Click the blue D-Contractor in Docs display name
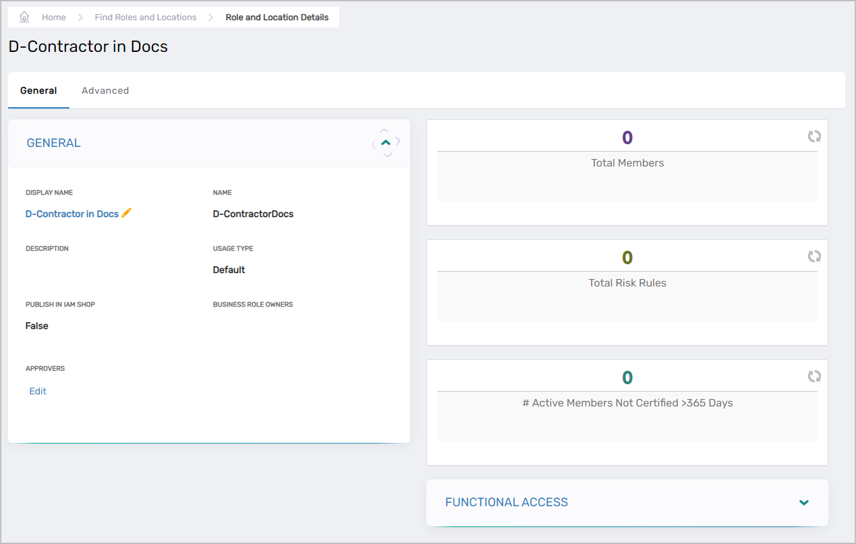 [x=72, y=214]
